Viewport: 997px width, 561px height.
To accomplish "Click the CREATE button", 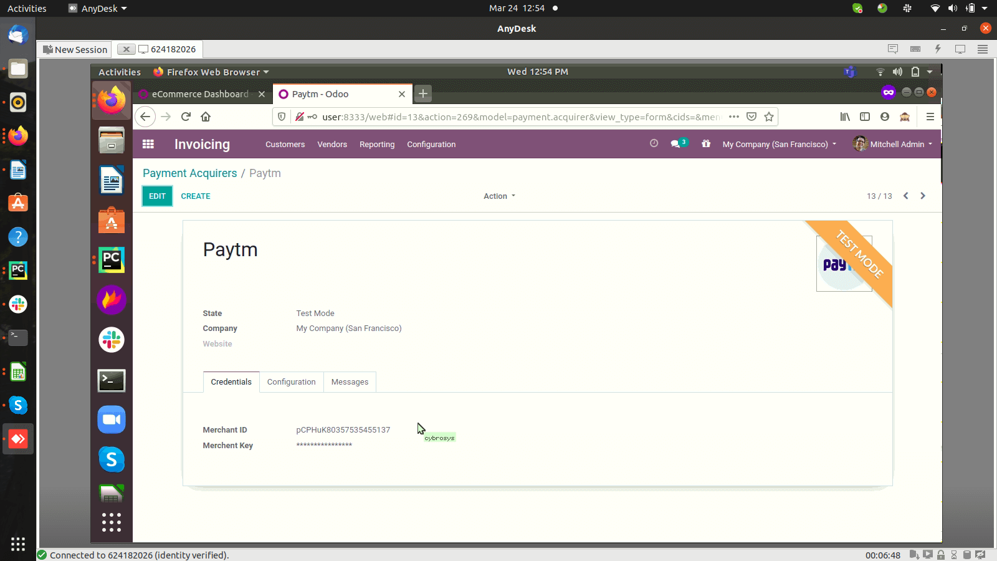I will tap(196, 196).
